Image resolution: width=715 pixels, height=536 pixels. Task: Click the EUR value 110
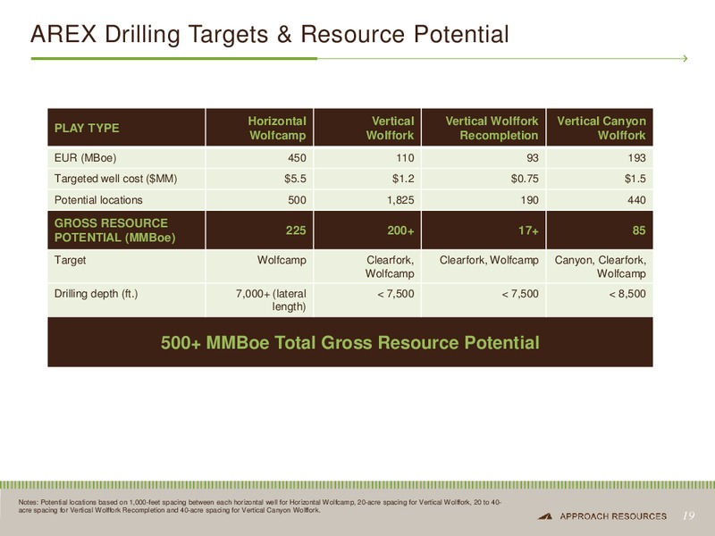point(405,158)
